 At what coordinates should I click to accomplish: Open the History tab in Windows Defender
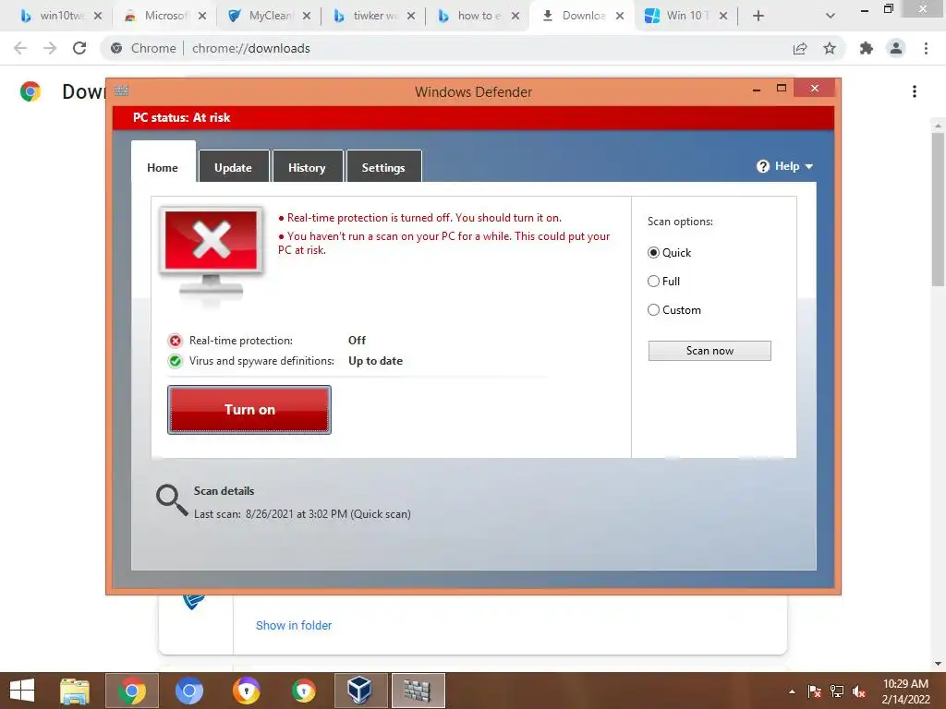click(307, 167)
